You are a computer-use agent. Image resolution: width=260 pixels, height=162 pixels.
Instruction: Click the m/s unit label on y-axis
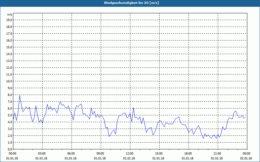point(10,15)
